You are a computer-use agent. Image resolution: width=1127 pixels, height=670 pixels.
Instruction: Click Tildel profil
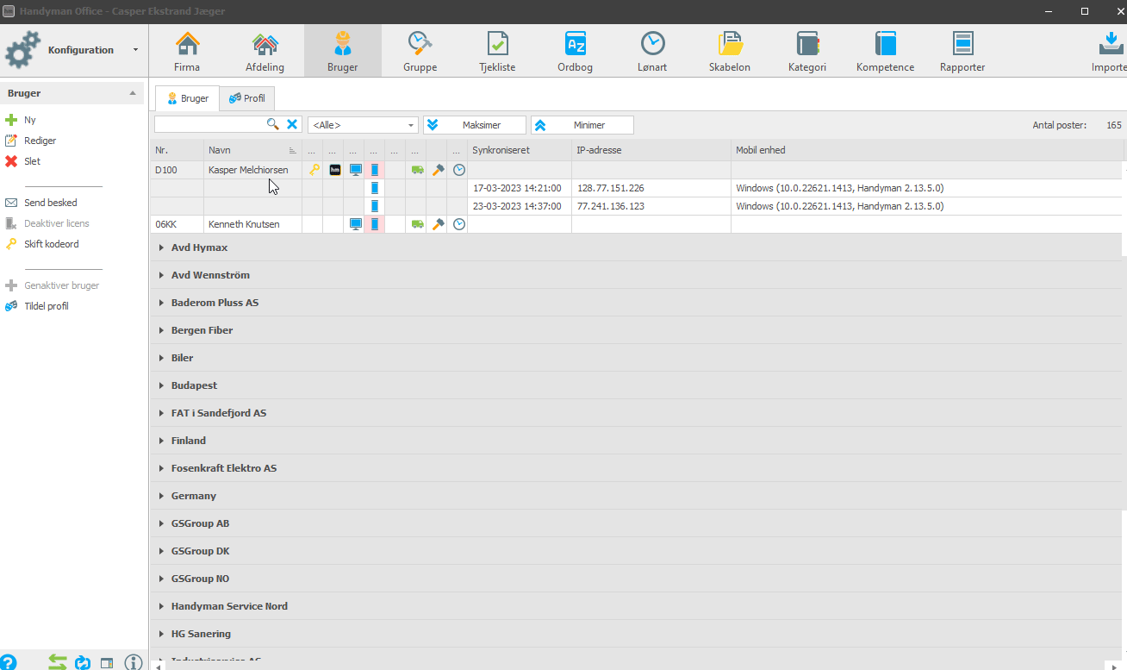37,306
